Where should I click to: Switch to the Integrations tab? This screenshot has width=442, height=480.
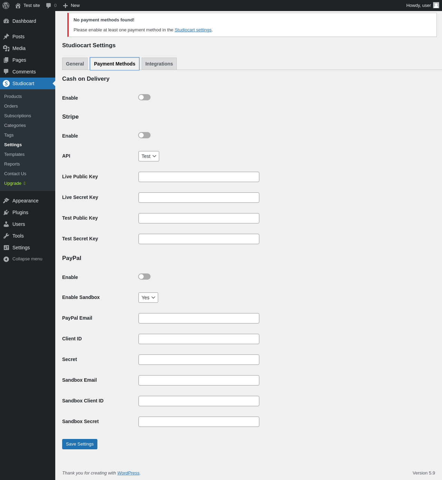click(159, 64)
